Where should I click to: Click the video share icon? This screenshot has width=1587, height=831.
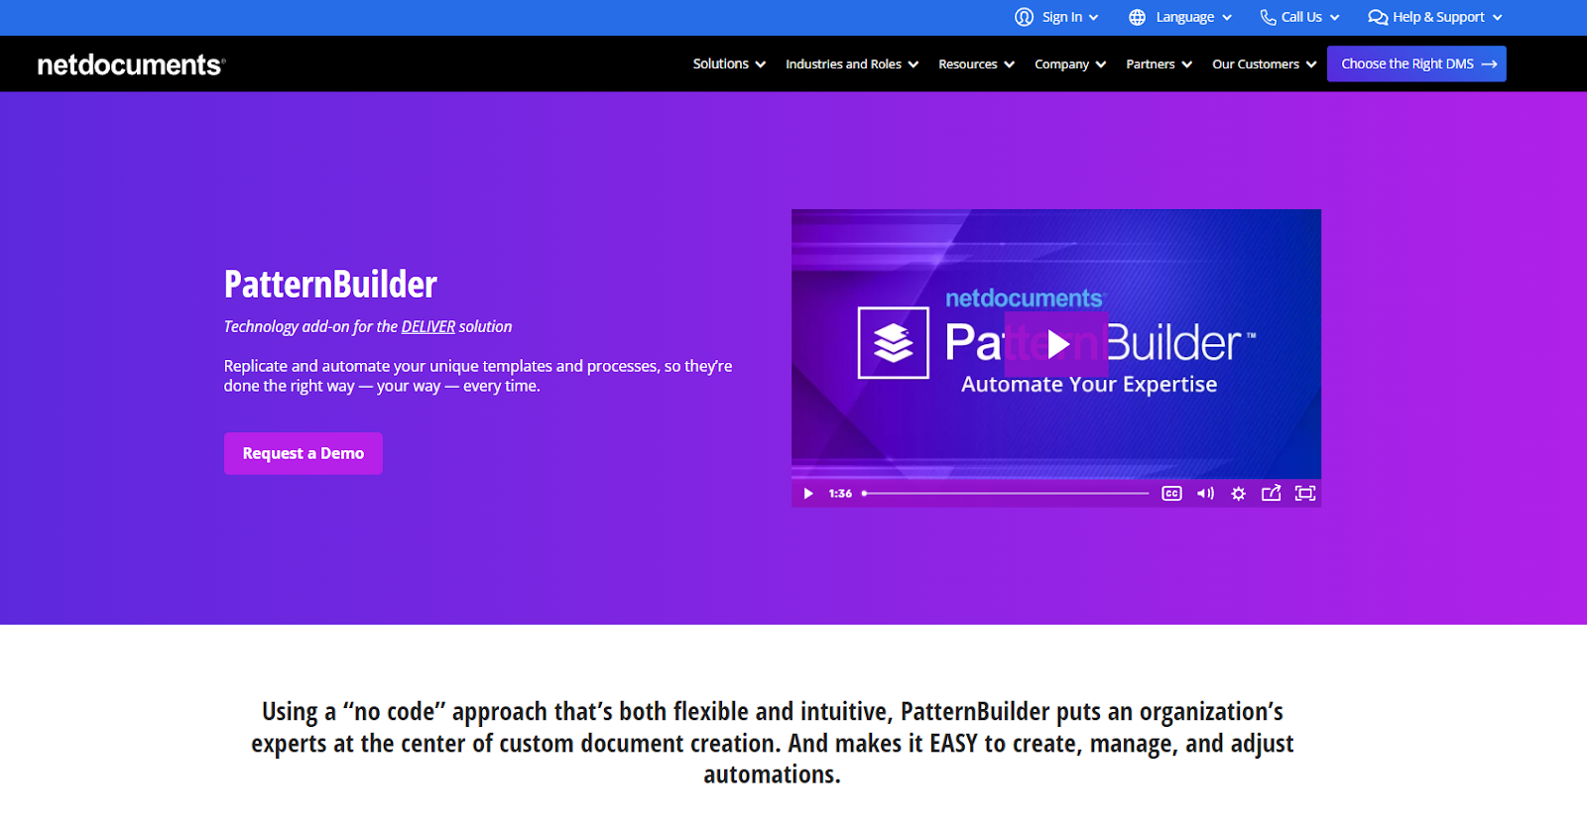(1271, 493)
